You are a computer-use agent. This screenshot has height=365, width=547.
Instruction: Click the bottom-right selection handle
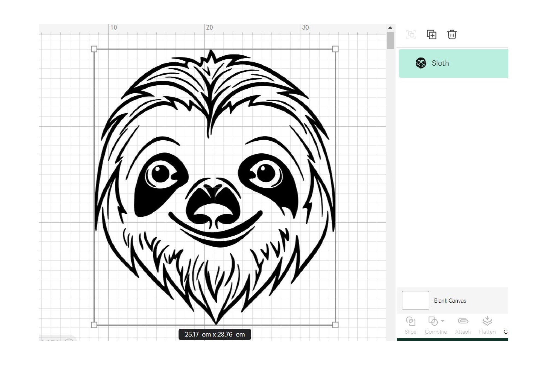pyautogui.click(x=335, y=325)
